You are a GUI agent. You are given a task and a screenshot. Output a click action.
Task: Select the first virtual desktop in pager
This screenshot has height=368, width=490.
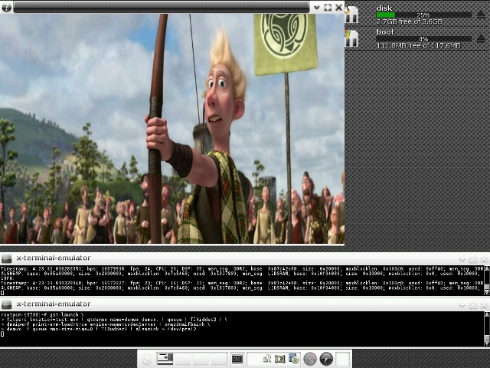[x=165, y=359]
